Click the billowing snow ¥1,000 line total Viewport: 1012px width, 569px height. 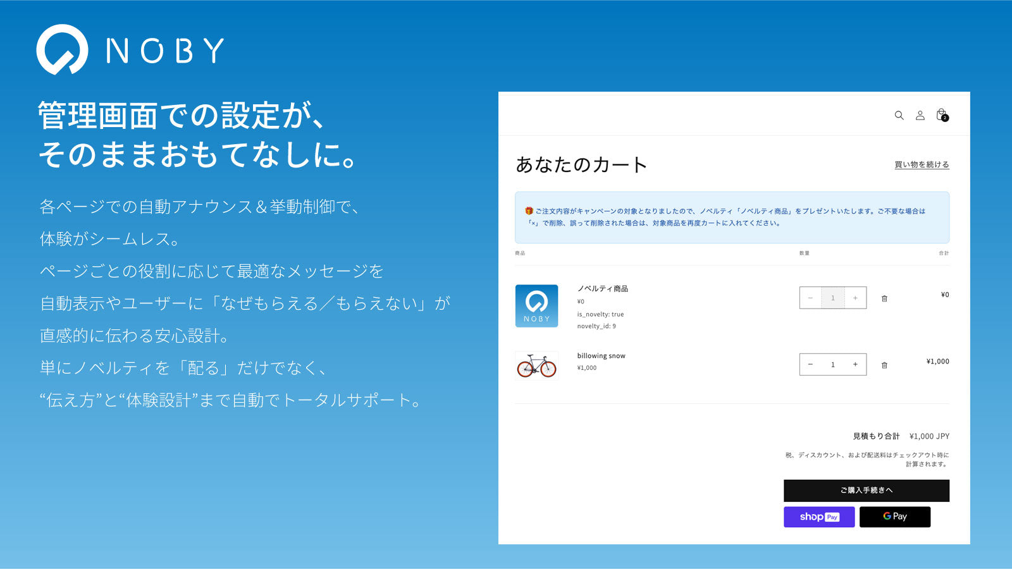tap(938, 362)
